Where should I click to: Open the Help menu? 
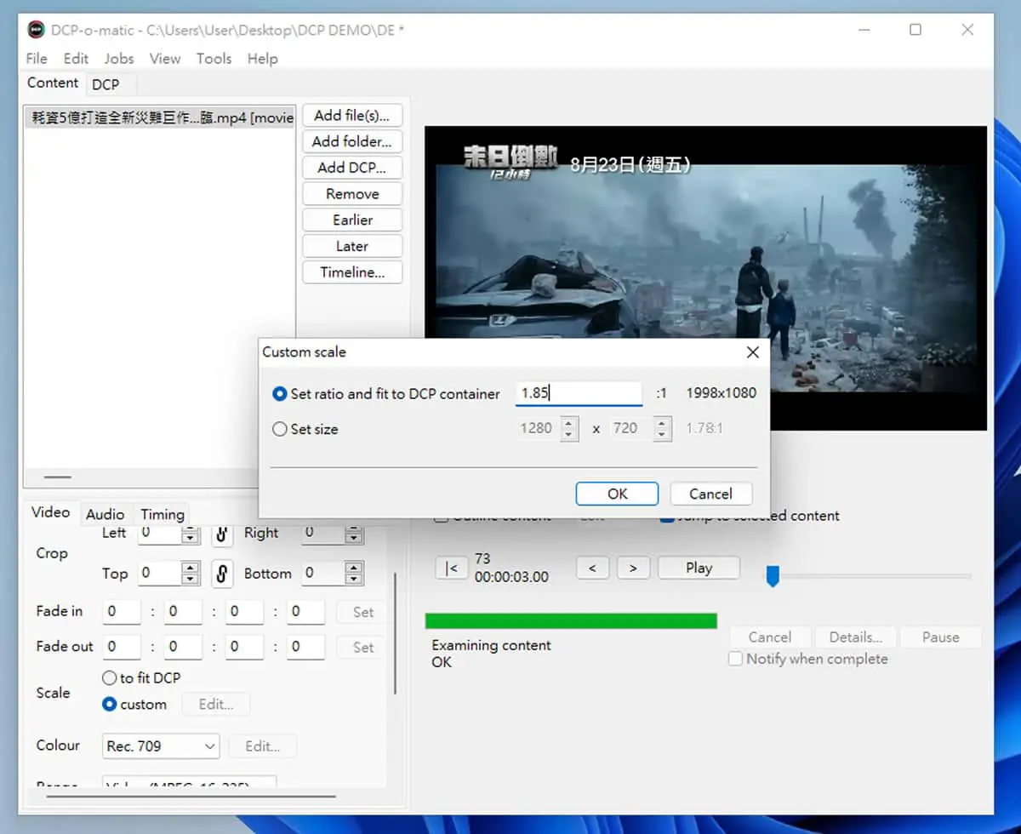[x=262, y=59]
